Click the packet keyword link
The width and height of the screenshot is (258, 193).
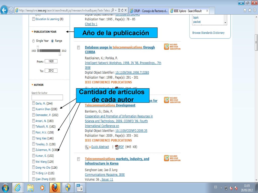197,22
